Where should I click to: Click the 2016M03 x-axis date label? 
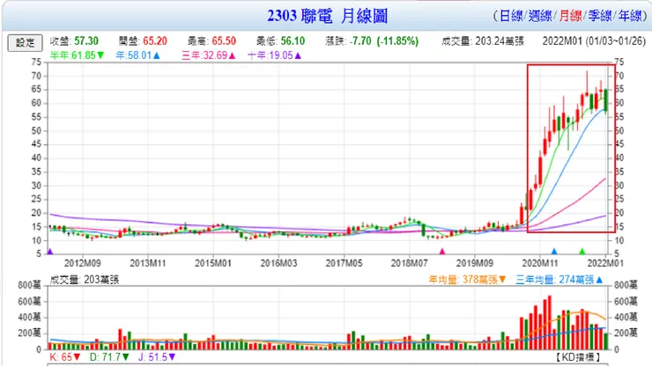[x=278, y=263]
